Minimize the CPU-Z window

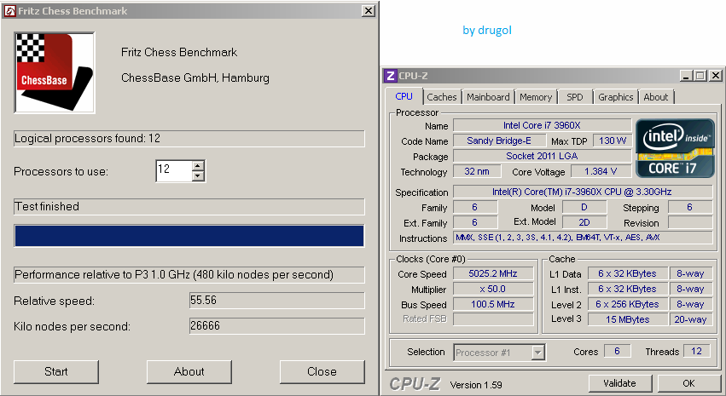686,75
